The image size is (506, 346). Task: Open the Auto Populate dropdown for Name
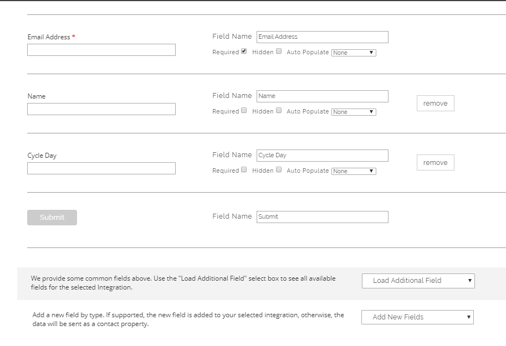coord(354,111)
